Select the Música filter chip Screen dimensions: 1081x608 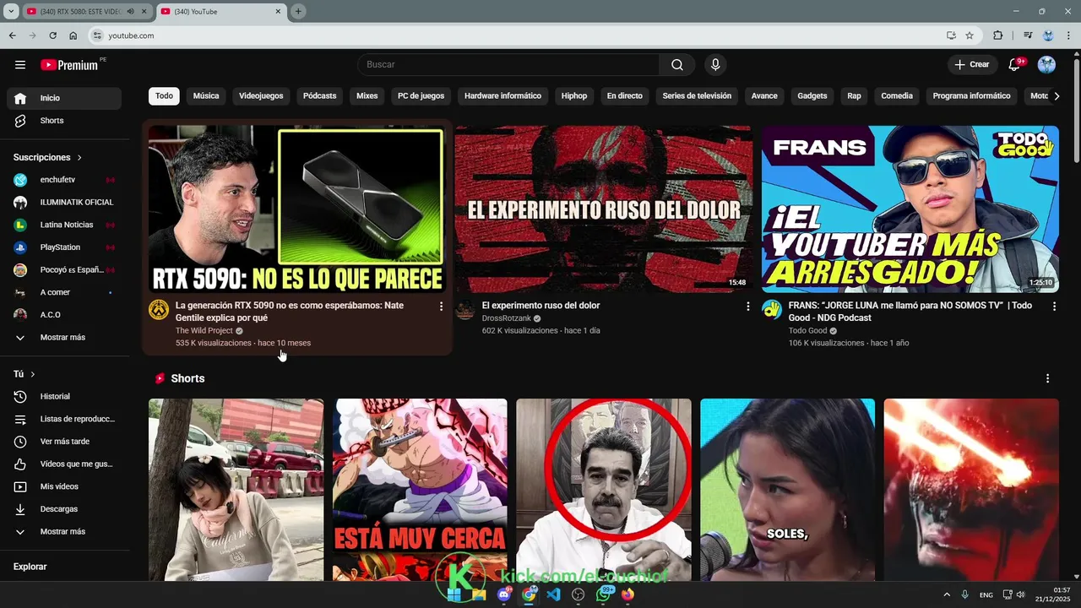(206, 96)
